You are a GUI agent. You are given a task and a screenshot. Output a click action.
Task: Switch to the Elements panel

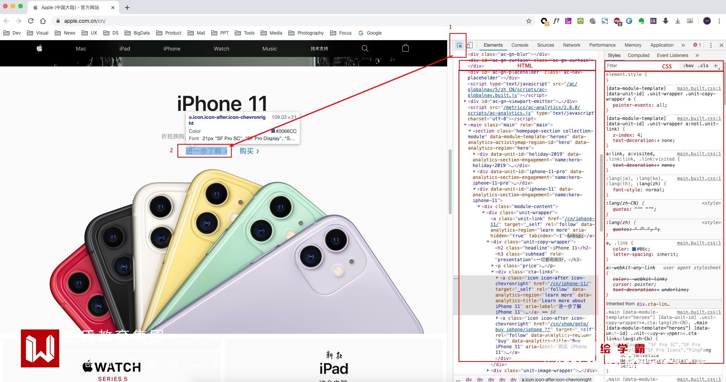[x=493, y=45]
